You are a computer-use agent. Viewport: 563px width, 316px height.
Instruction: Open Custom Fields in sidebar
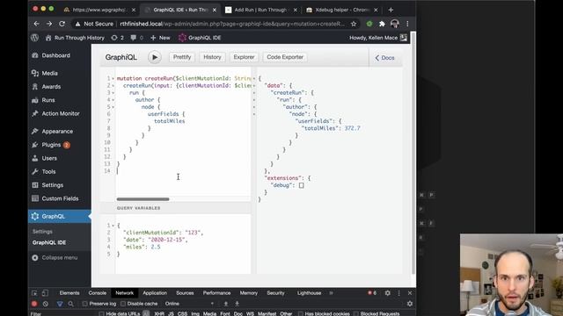59,198
